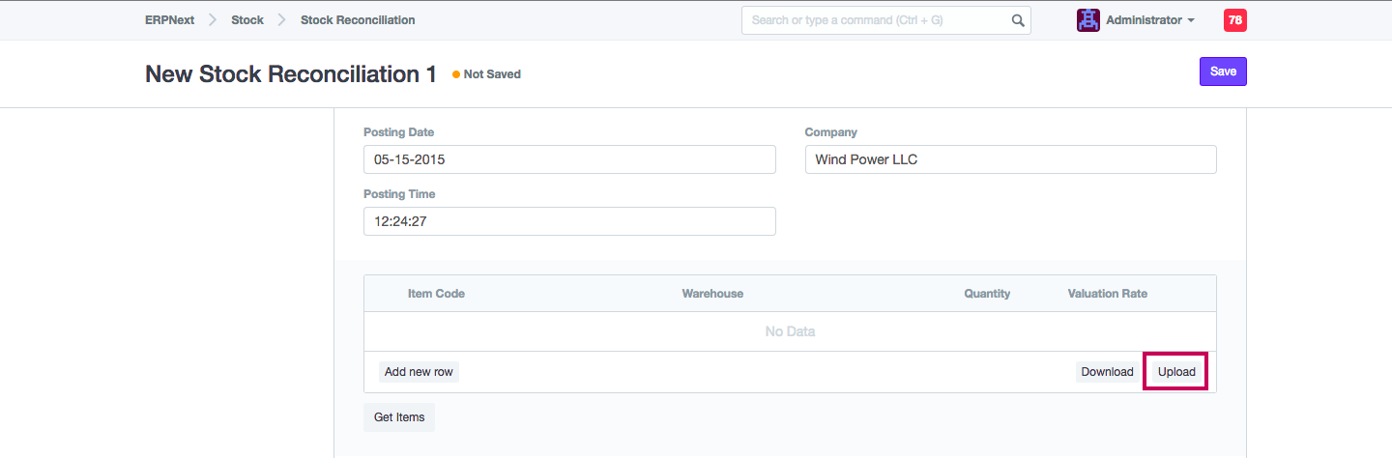Image resolution: width=1392 pixels, height=458 pixels.
Task: Expand the Administrator user menu caret
Action: click(x=1191, y=20)
